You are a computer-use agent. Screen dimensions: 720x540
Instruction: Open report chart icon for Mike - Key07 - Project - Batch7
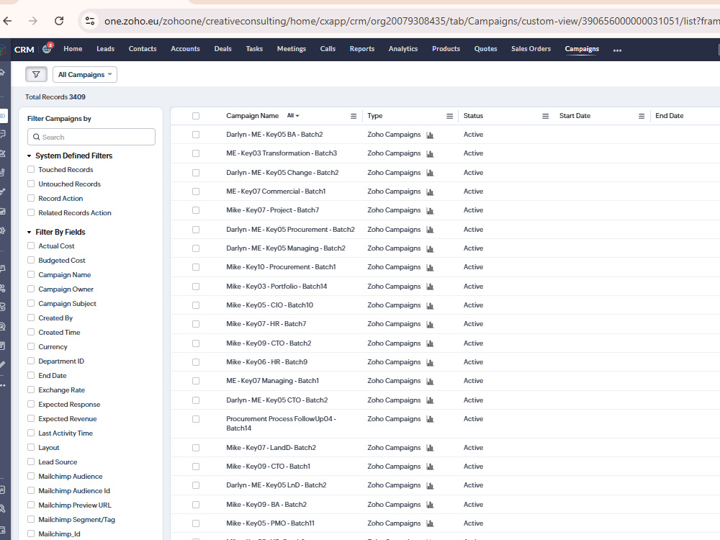pyautogui.click(x=430, y=211)
